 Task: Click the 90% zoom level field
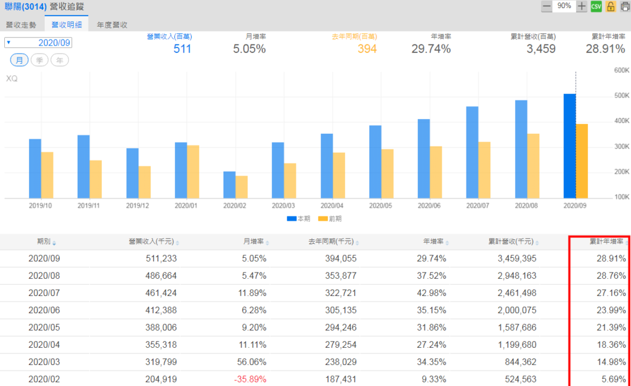564,6
